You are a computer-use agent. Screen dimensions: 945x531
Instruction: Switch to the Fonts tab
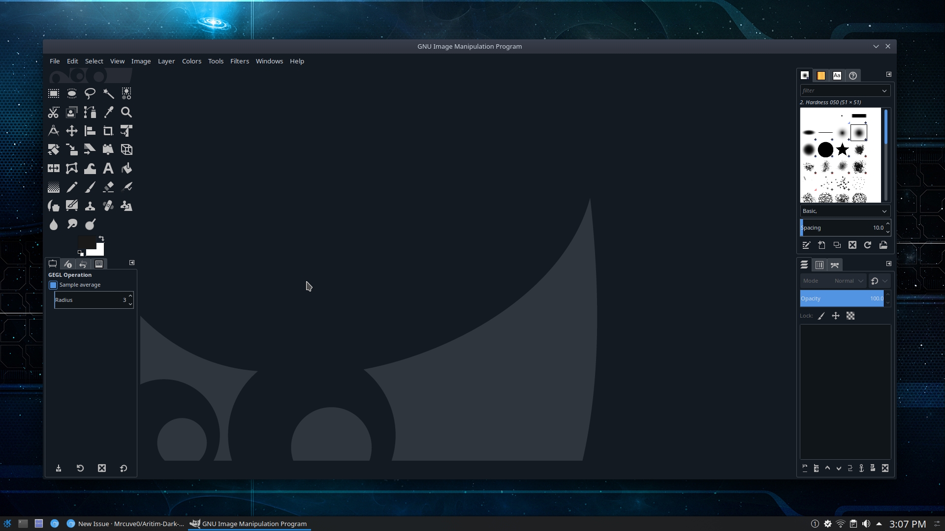pyautogui.click(x=837, y=75)
